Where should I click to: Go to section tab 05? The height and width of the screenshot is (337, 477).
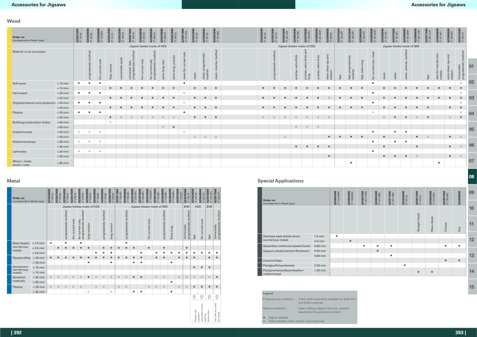(x=472, y=129)
